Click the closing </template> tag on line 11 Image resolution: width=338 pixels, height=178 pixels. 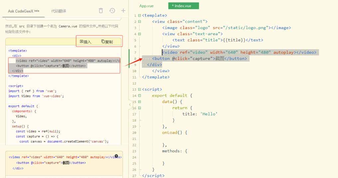click(156, 77)
